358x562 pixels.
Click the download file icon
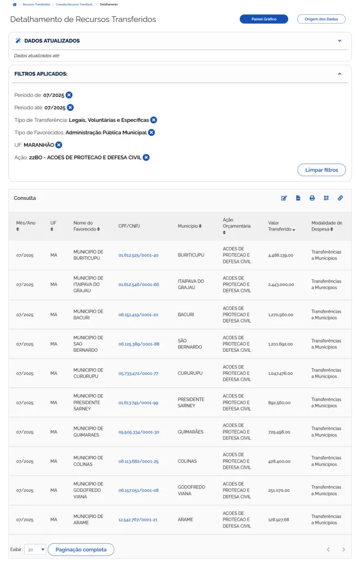coord(298,198)
